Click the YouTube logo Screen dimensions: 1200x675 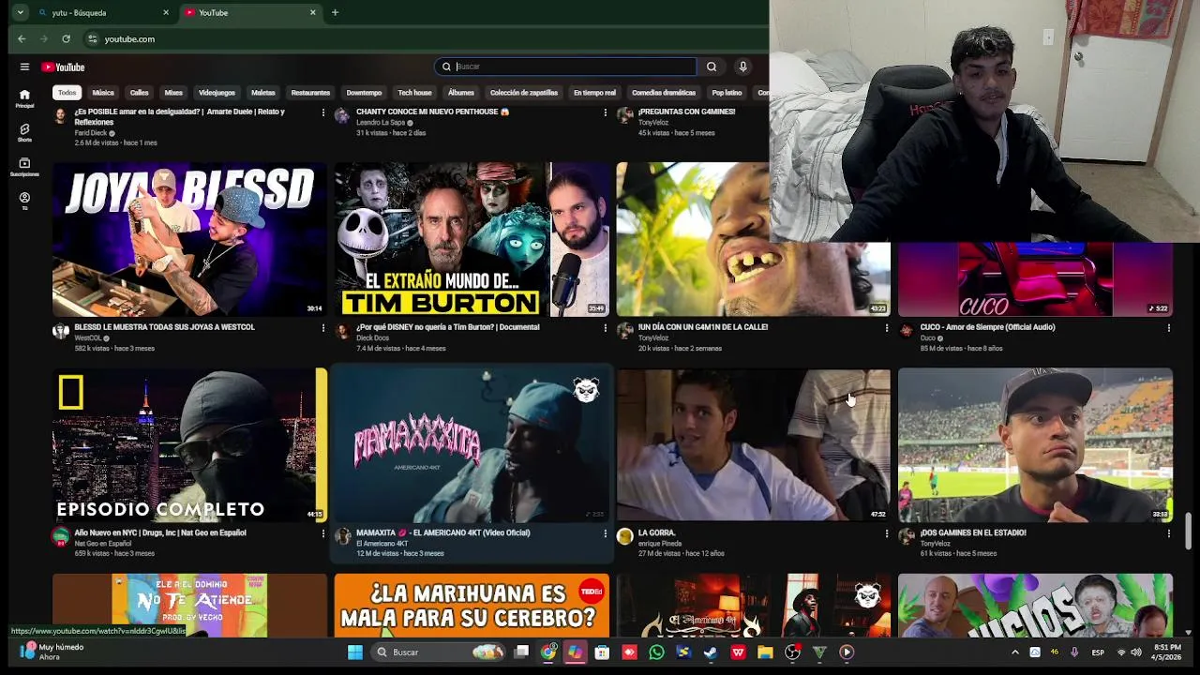coord(63,67)
